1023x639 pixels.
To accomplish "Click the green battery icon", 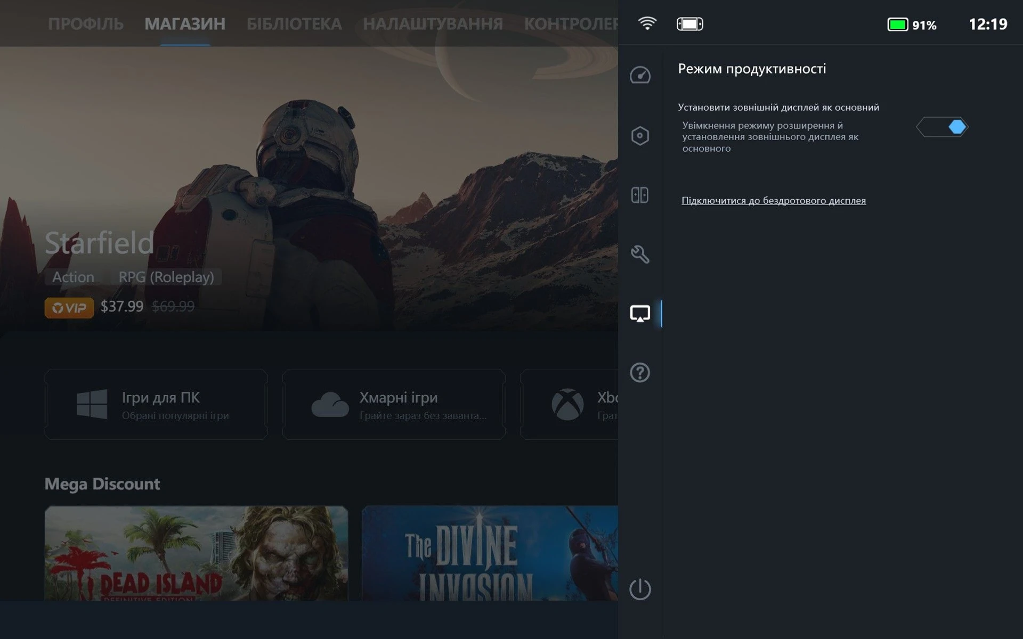I will point(898,24).
